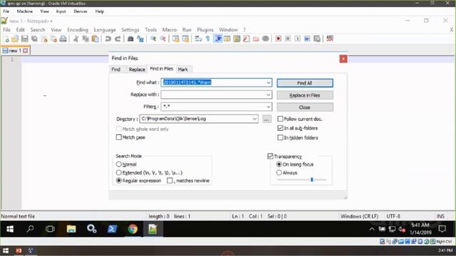Click the Zoom Out toolbar icon
The height and width of the screenshot is (256, 456).
(163, 38)
